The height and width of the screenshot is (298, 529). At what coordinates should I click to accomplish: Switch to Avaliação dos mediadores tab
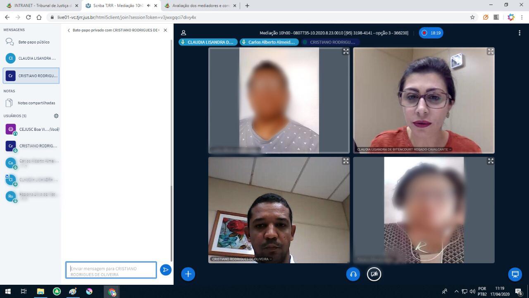[x=201, y=5]
